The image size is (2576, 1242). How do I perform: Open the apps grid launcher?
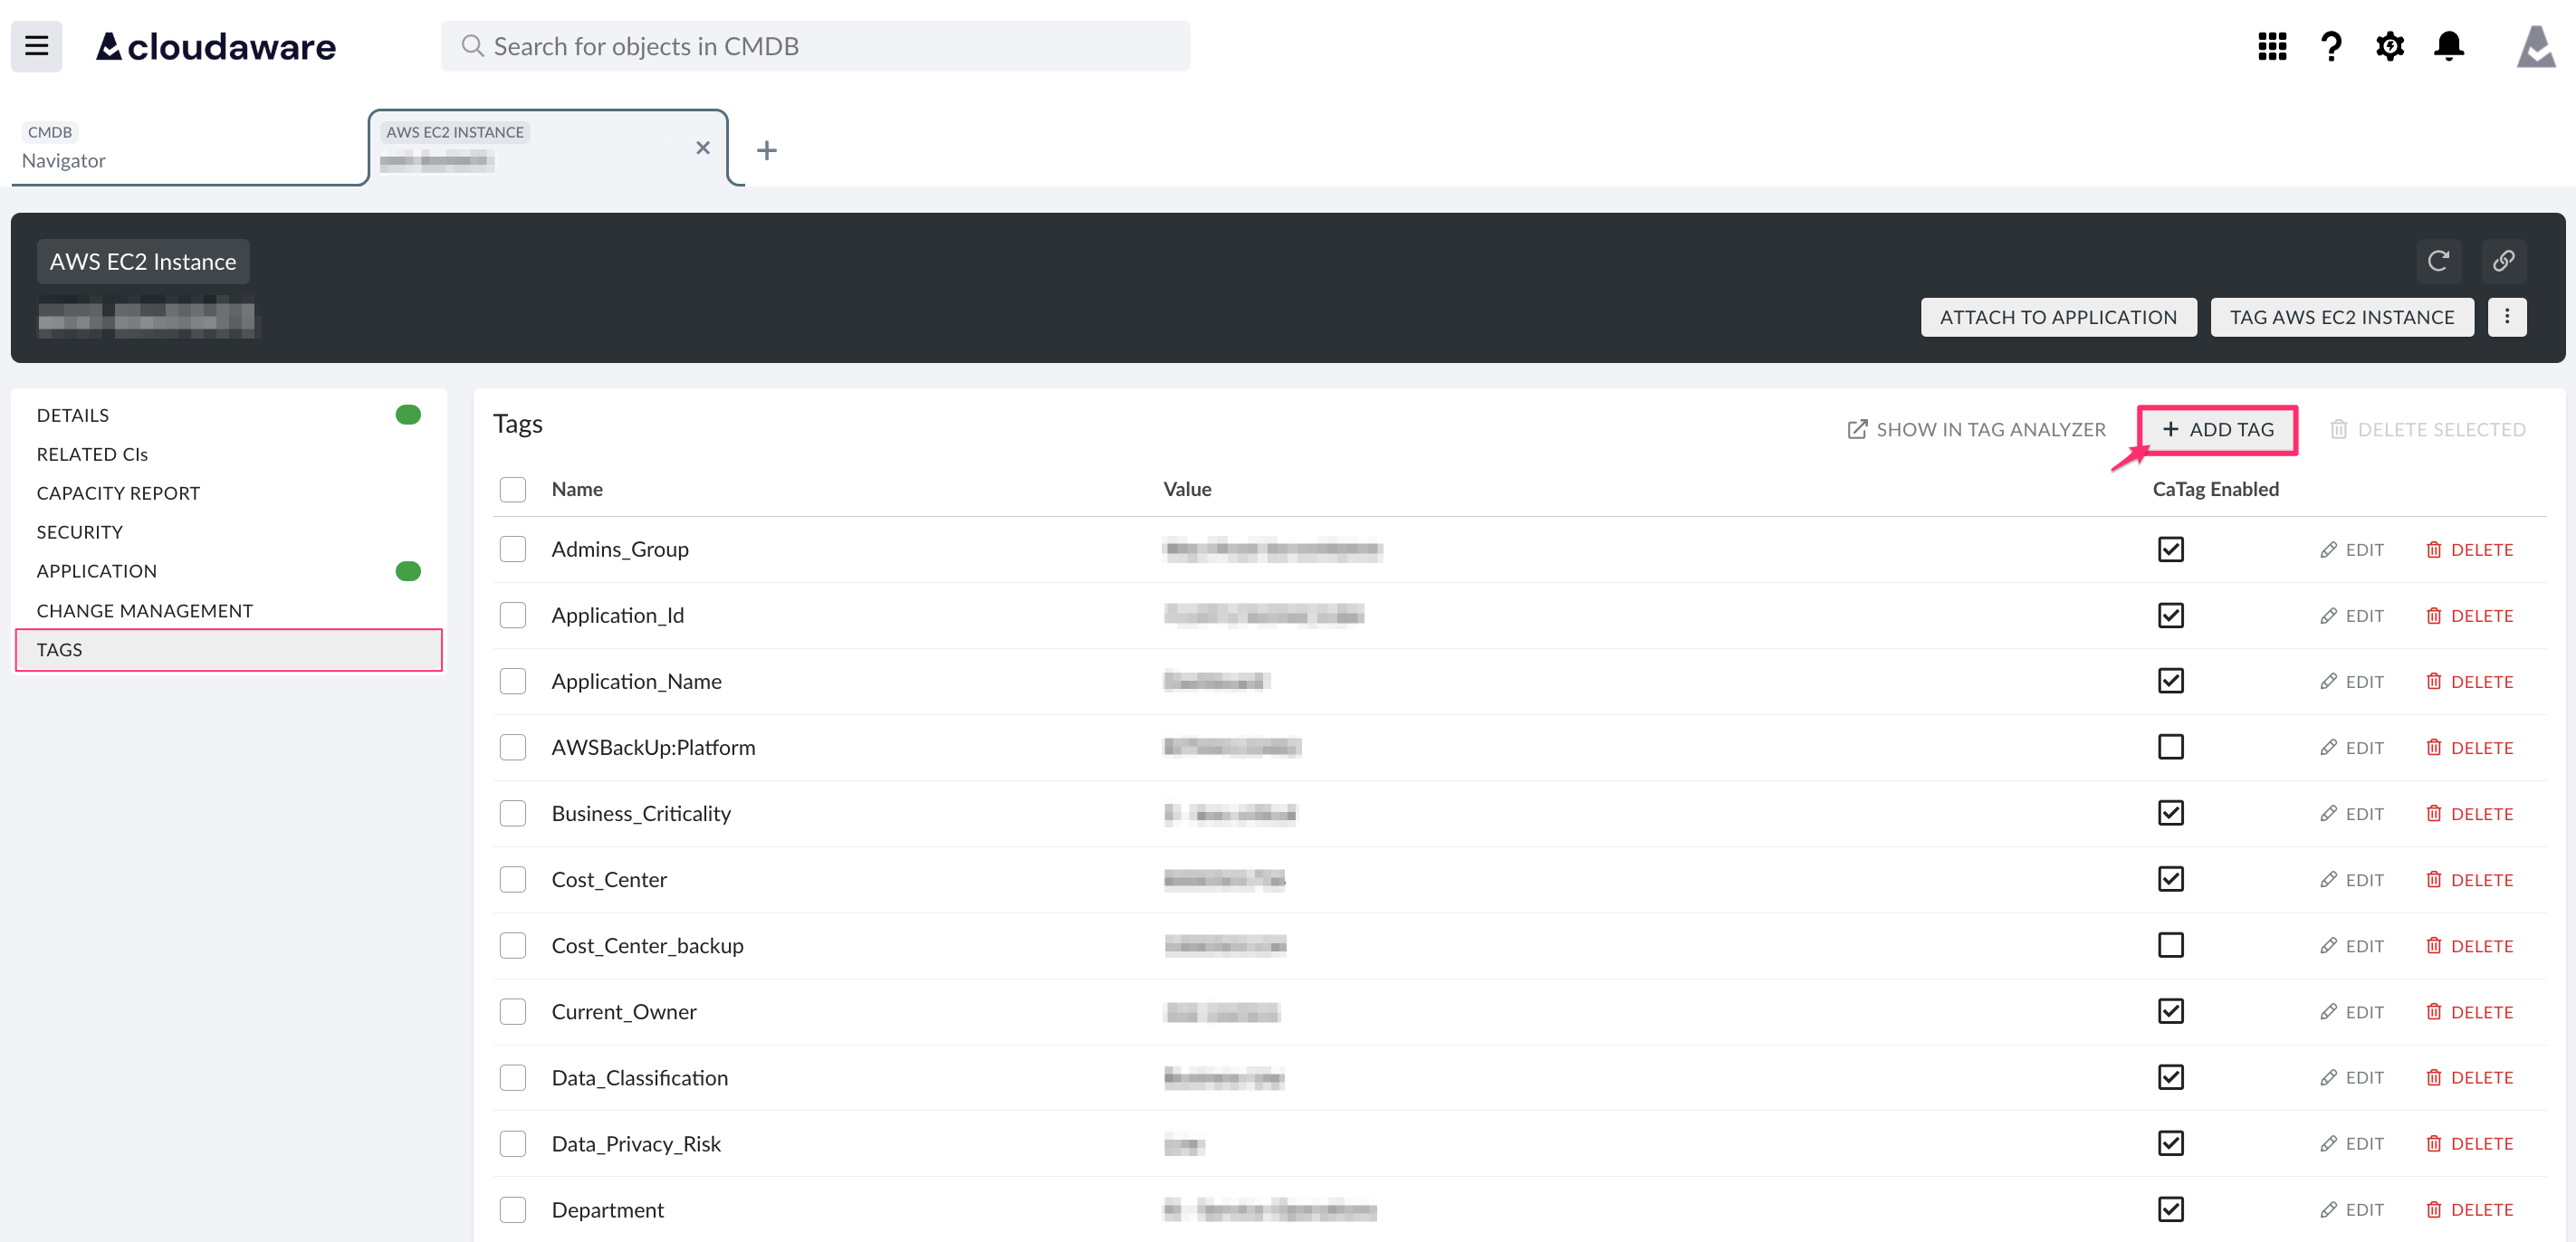pos(2272,46)
